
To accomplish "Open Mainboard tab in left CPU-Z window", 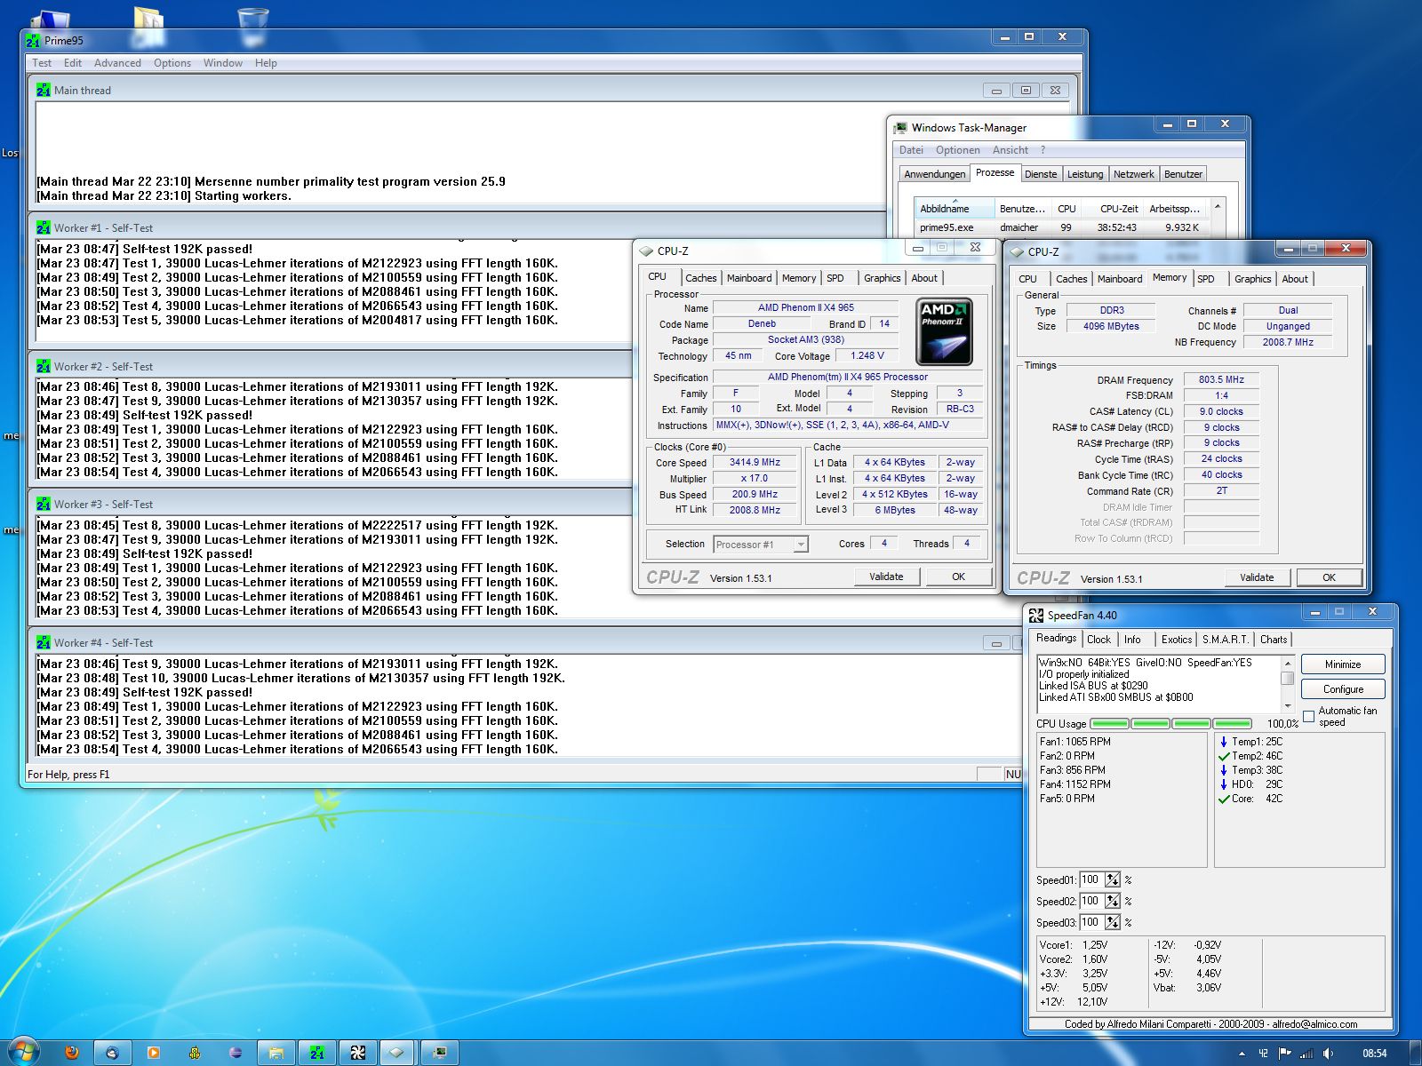I will pyautogui.click(x=749, y=278).
